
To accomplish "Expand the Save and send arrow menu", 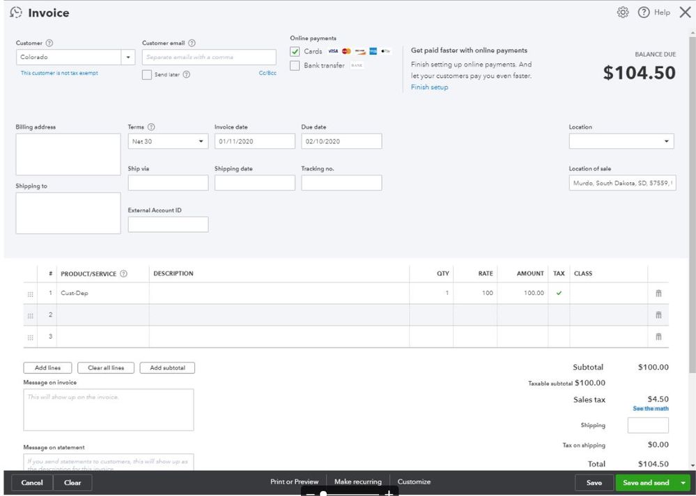I will coord(683,483).
